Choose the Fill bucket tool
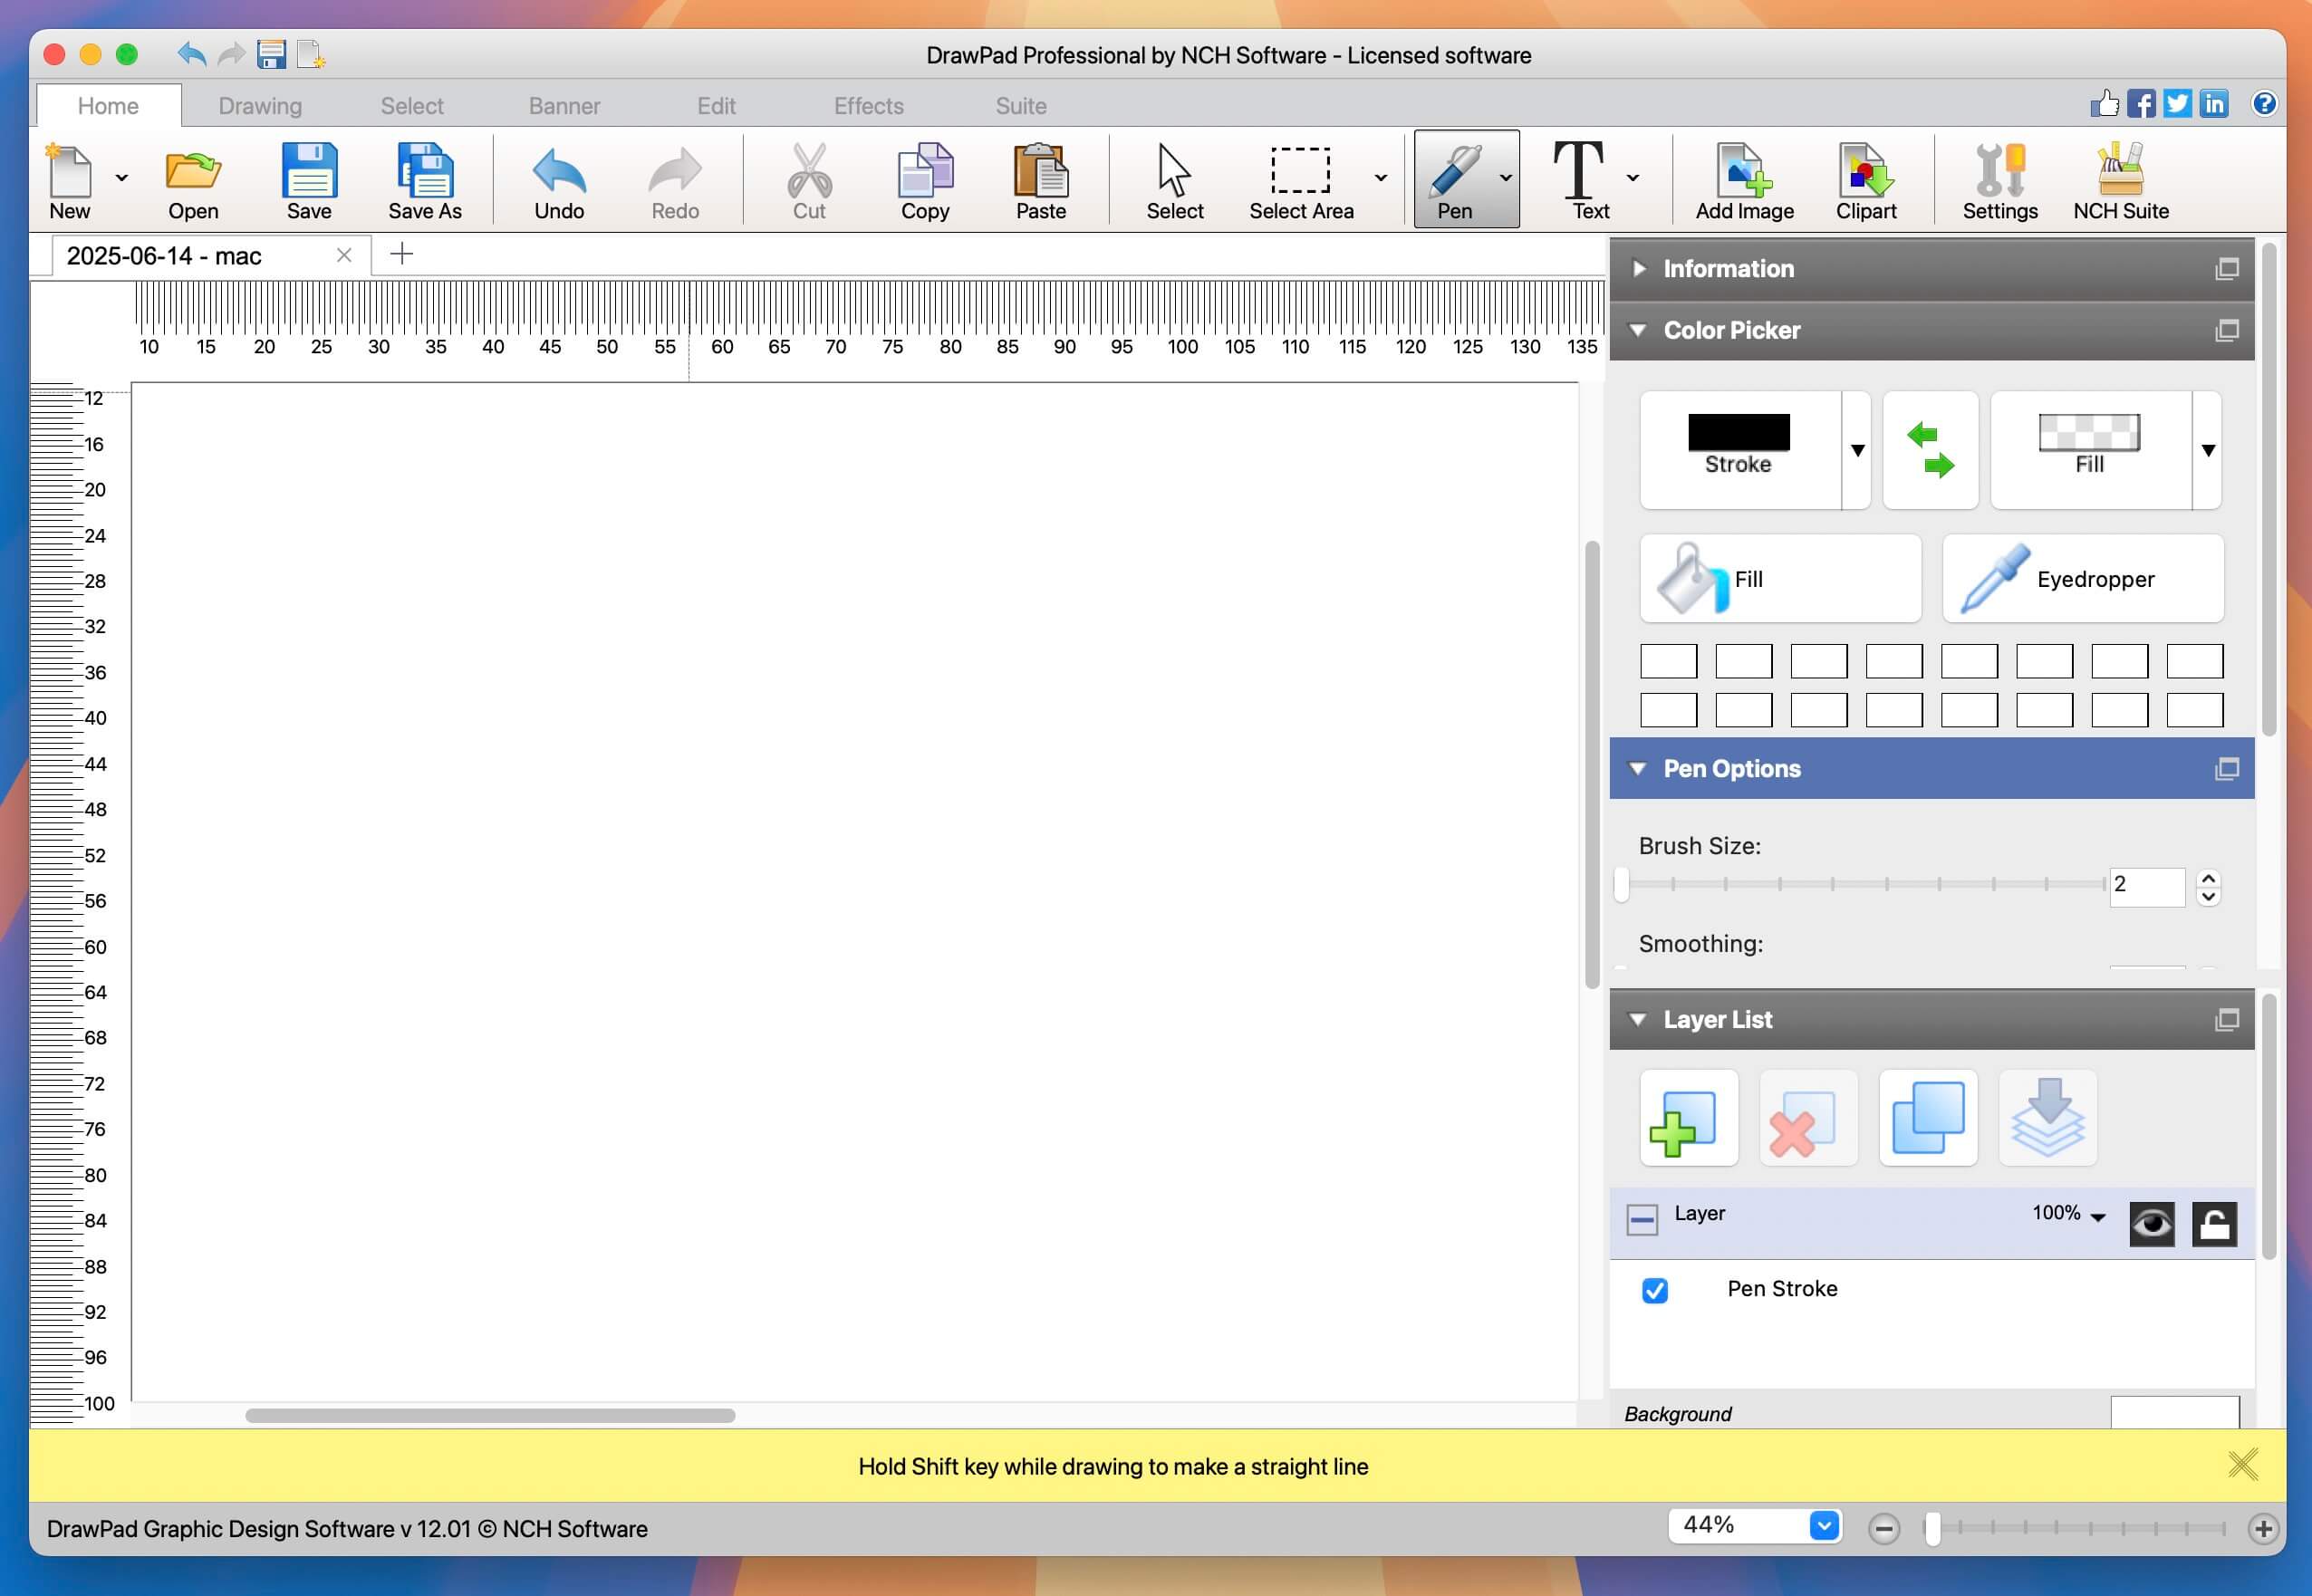The width and height of the screenshot is (2312, 1596). (x=1780, y=578)
